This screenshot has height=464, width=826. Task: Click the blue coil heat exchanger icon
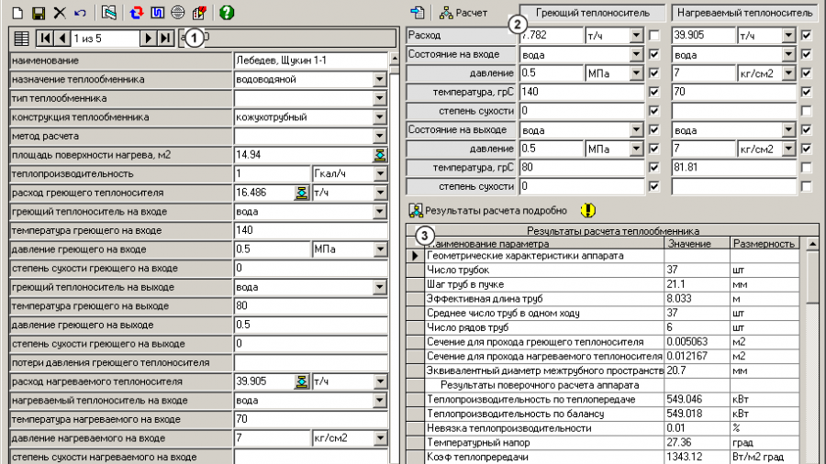[x=158, y=12]
